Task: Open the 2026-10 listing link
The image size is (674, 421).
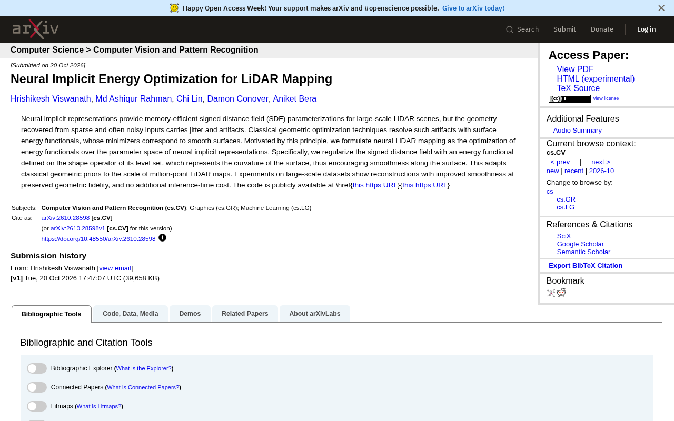Action: tap(601, 171)
